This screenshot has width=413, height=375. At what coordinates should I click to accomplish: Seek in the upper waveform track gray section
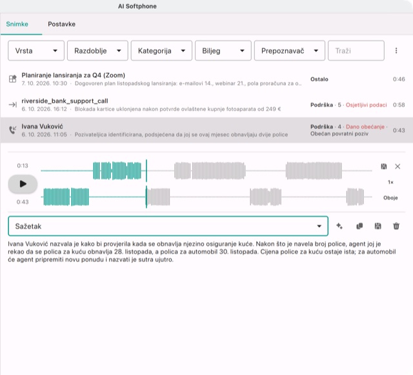259,170
